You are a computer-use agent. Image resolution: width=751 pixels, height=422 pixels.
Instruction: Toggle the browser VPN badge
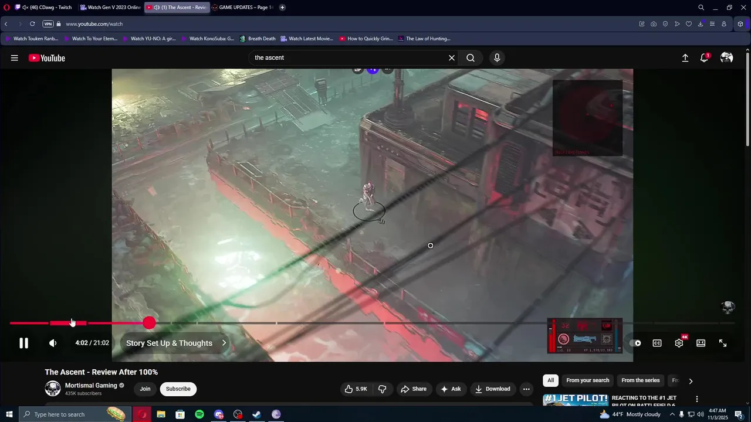[48, 24]
